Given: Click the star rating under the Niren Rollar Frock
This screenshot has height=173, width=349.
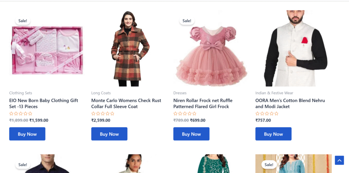Looking at the screenshot, I should point(185,114).
